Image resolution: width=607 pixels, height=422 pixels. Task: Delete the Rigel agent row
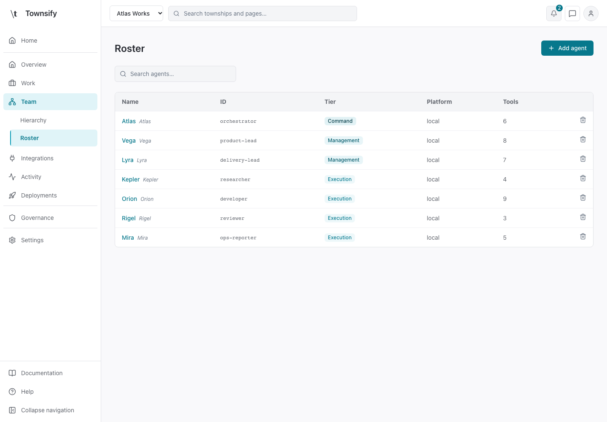(x=583, y=217)
